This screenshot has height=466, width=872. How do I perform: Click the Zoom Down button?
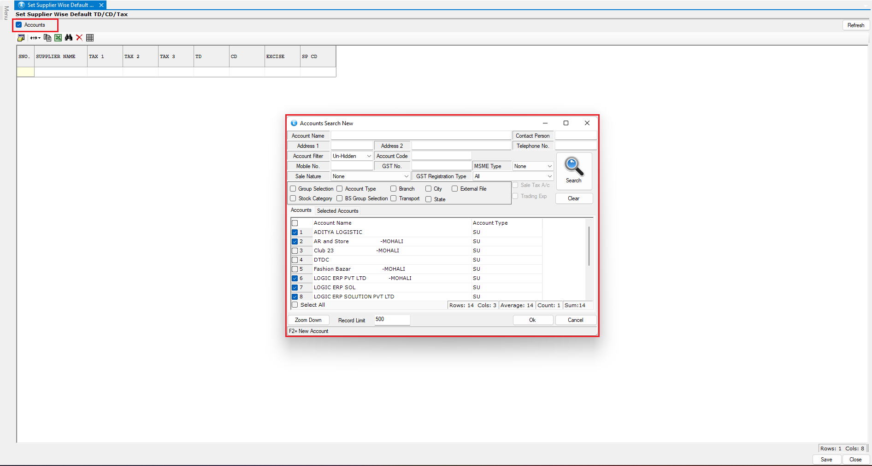(x=308, y=320)
